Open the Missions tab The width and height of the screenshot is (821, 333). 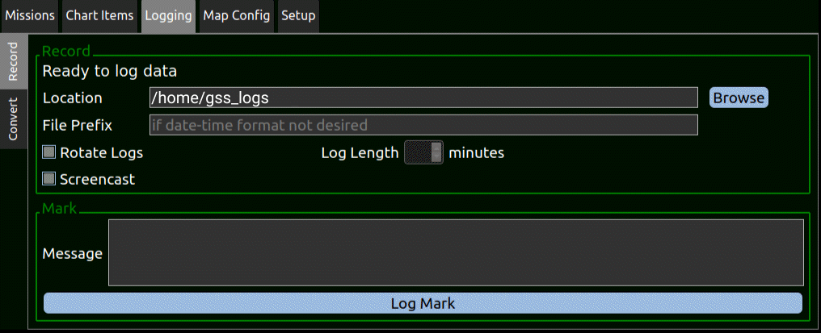(30, 15)
